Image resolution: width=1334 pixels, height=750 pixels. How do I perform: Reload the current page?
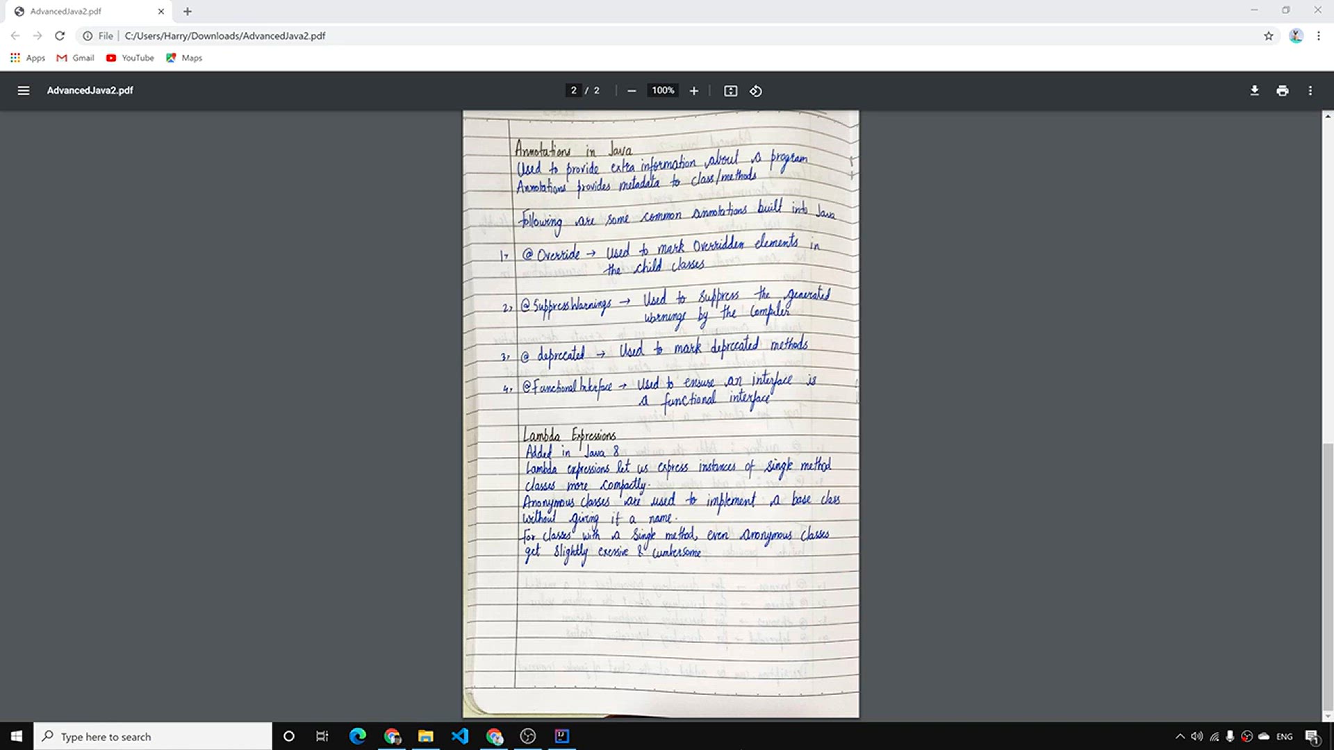60,35
